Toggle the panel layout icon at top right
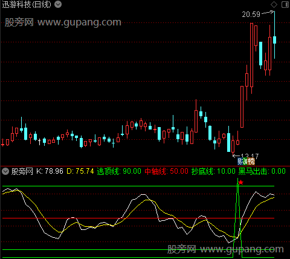 pyautogui.click(x=285, y=4)
